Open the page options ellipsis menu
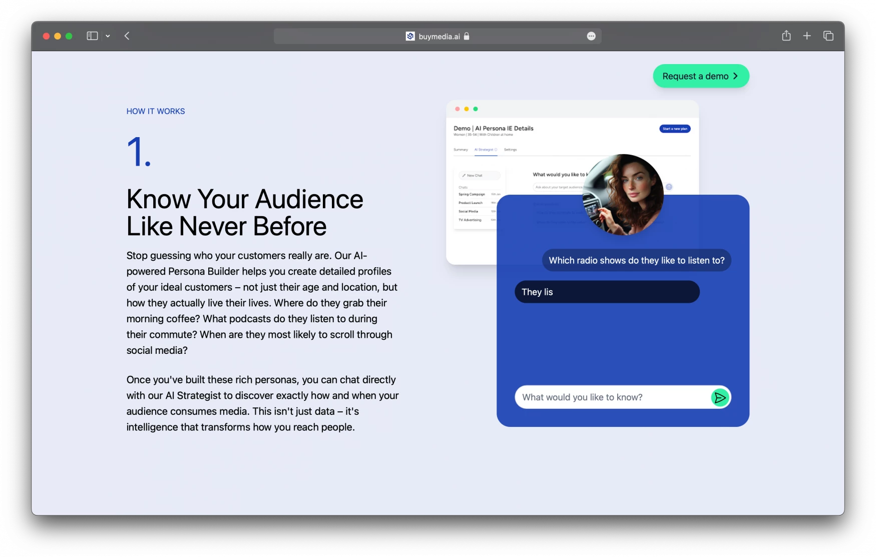Viewport: 876px width, 557px height. click(591, 36)
